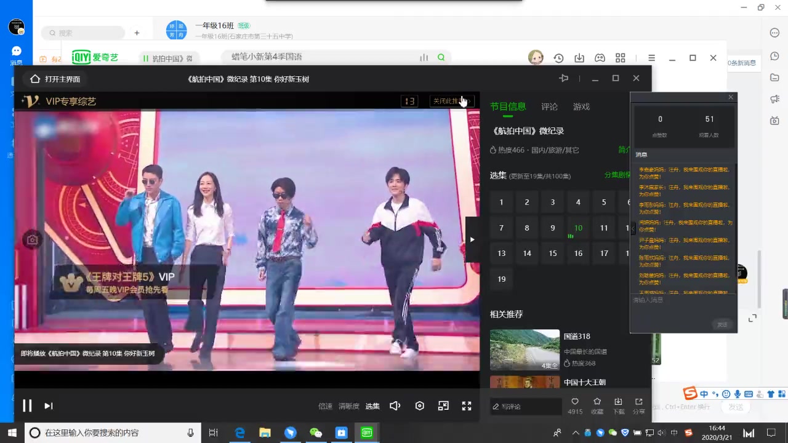Close the ad via 关闭此推荐

point(451,101)
